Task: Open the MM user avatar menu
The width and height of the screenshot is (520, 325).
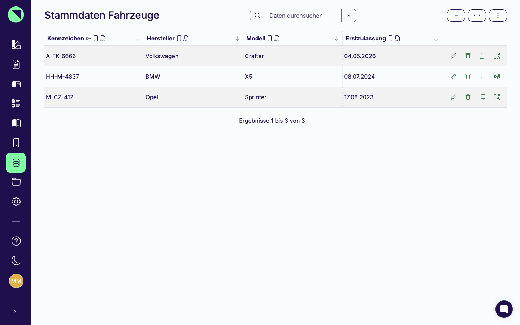Action: click(16, 281)
